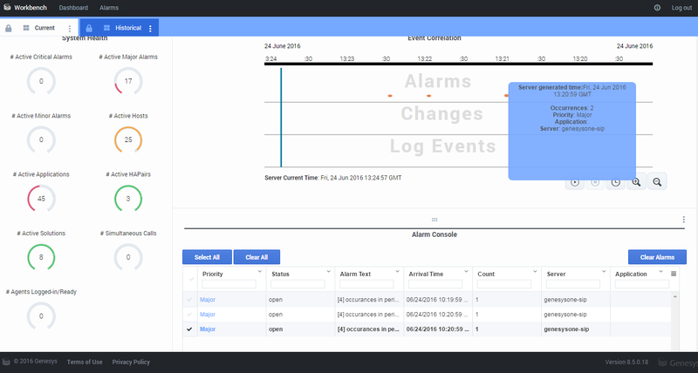Click the Active Hosts gauge showing 25
This screenshot has height=373, width=698.
tap(128, 139)
